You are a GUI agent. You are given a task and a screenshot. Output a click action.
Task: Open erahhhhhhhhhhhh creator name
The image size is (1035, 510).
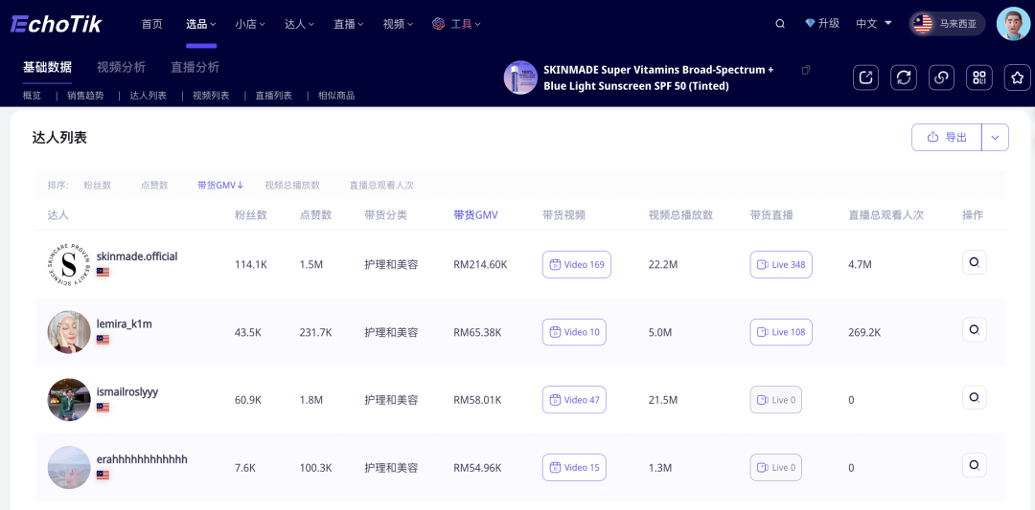[142, 459]
